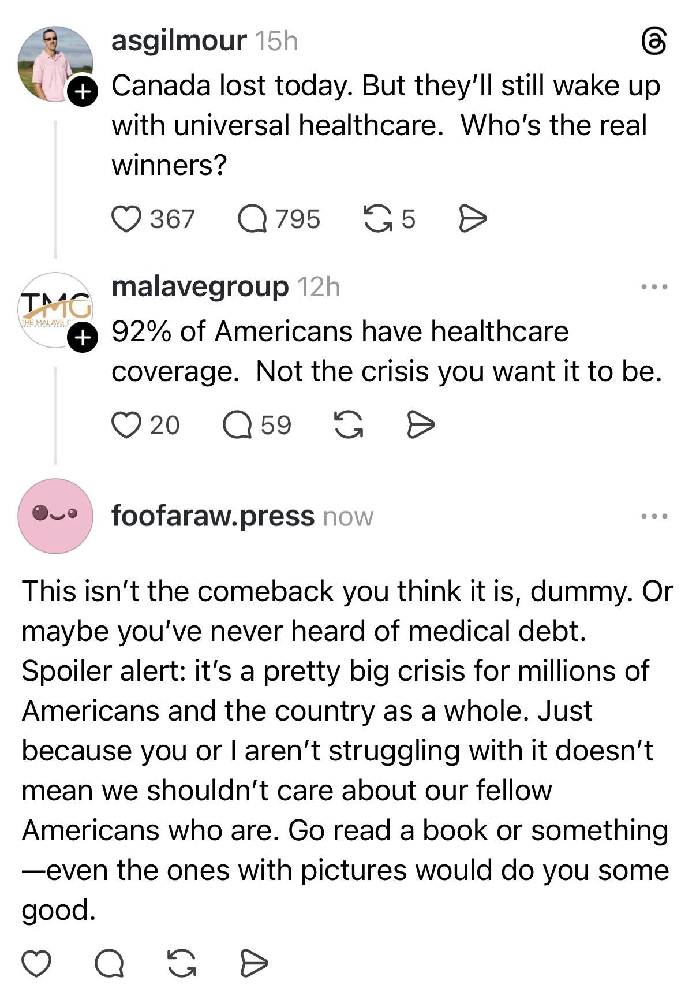Open asgilmour's profile picture
Image resolution: width=696 pixels, height=1003 pixels.
54,64
